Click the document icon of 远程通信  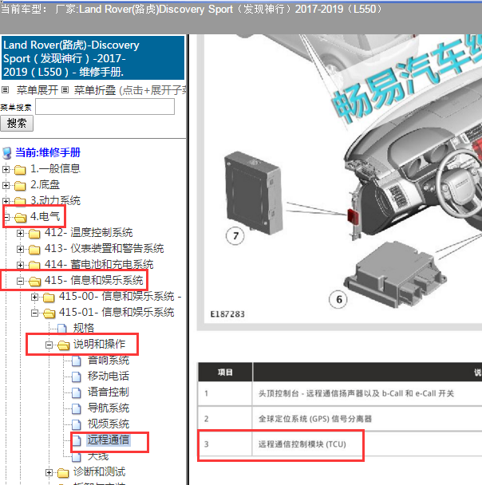coord(77,440)
